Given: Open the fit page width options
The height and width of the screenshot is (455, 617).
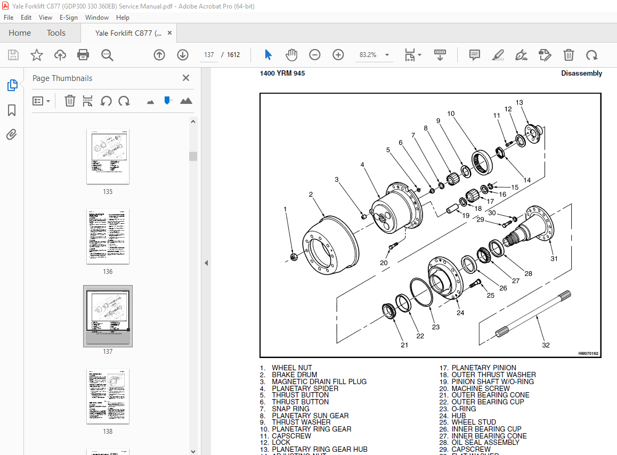Looking at the screenshot, I should pos(410,55).
